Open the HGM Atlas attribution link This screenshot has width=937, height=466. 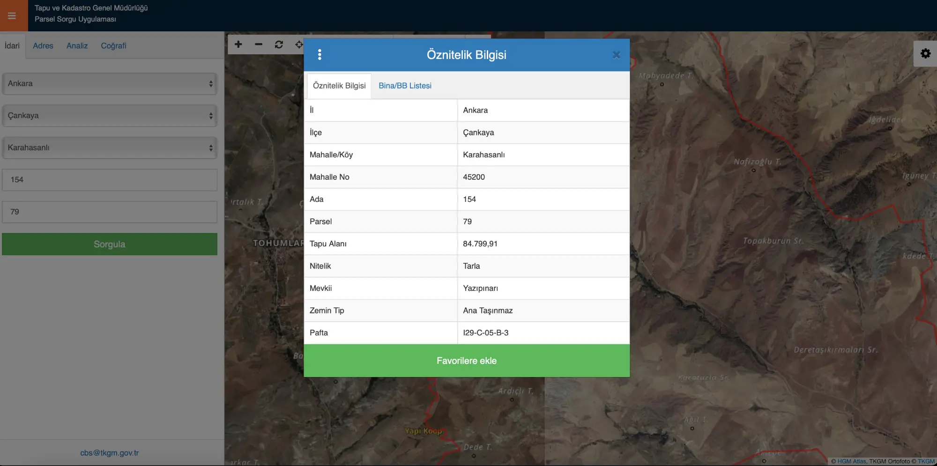852,461
